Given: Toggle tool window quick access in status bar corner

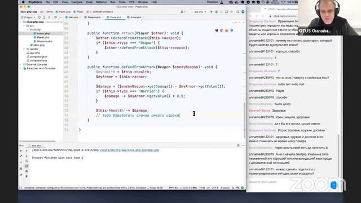Looking at the screenshot, I should (x=20, y=188).
